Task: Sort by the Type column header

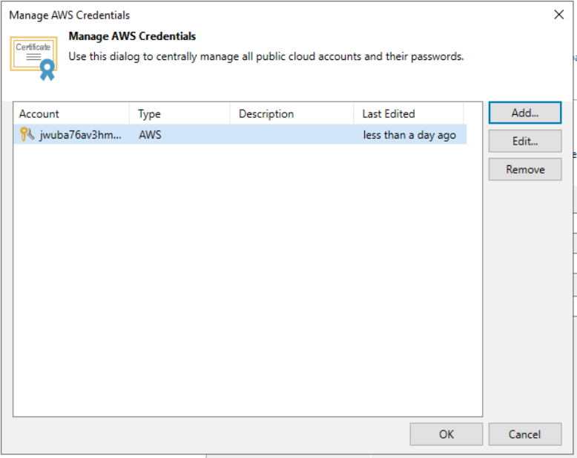Action: [x=179, y=113]
